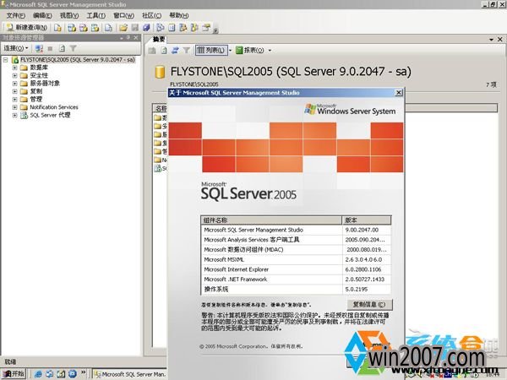Expand the 复制 tree node

click(14, 91)
